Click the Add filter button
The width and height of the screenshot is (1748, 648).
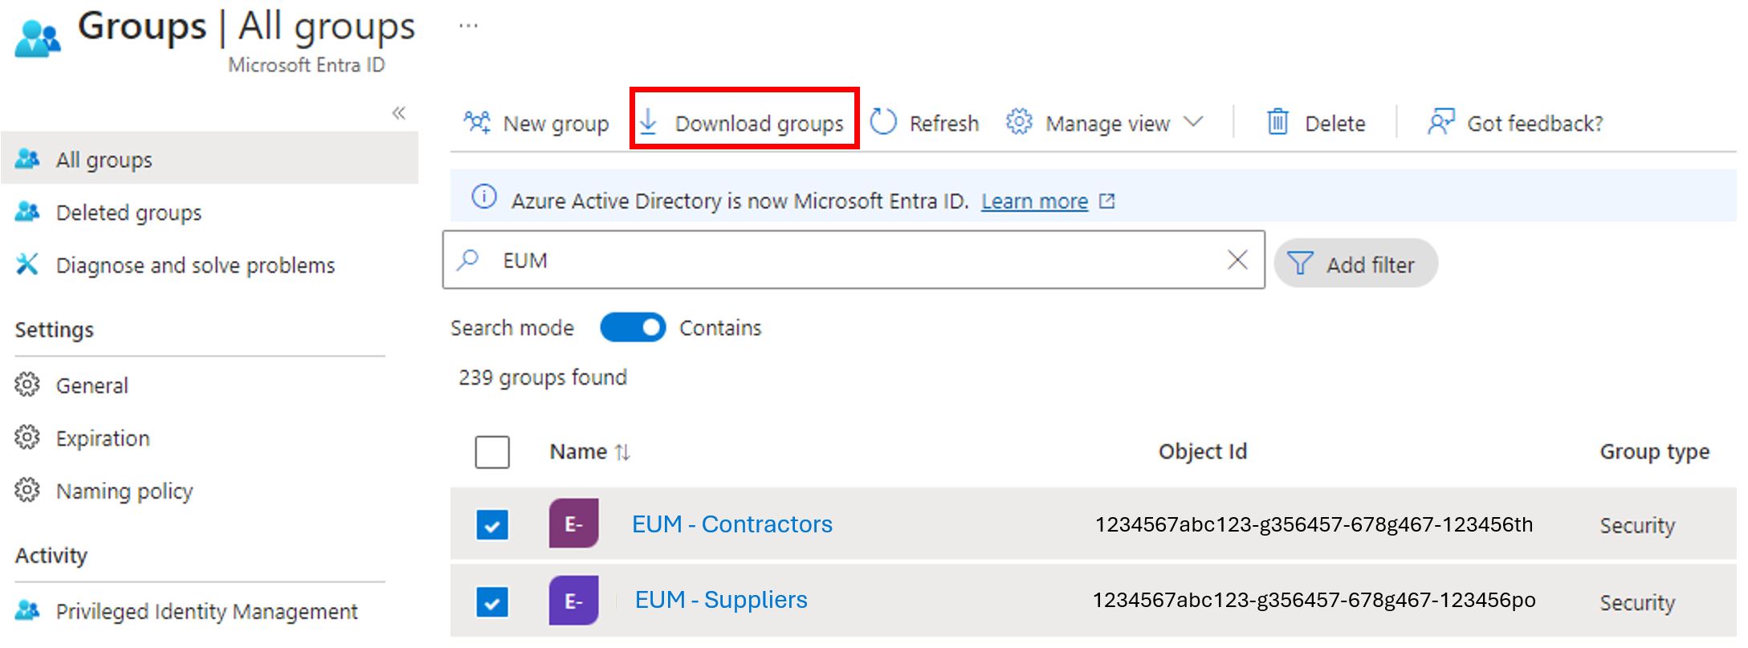[1355, 263]
